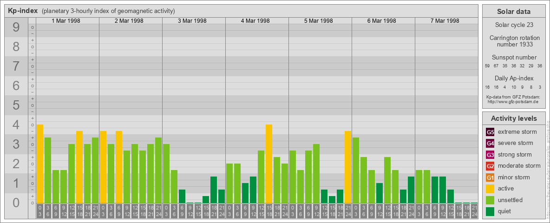Click the 'Kp-data from GFZ Potsdam:' text
The height and width of the screenshot is (223, 550).
513,97
